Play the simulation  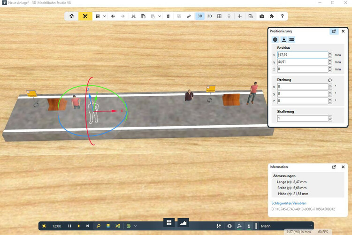(x=78, y=226)
